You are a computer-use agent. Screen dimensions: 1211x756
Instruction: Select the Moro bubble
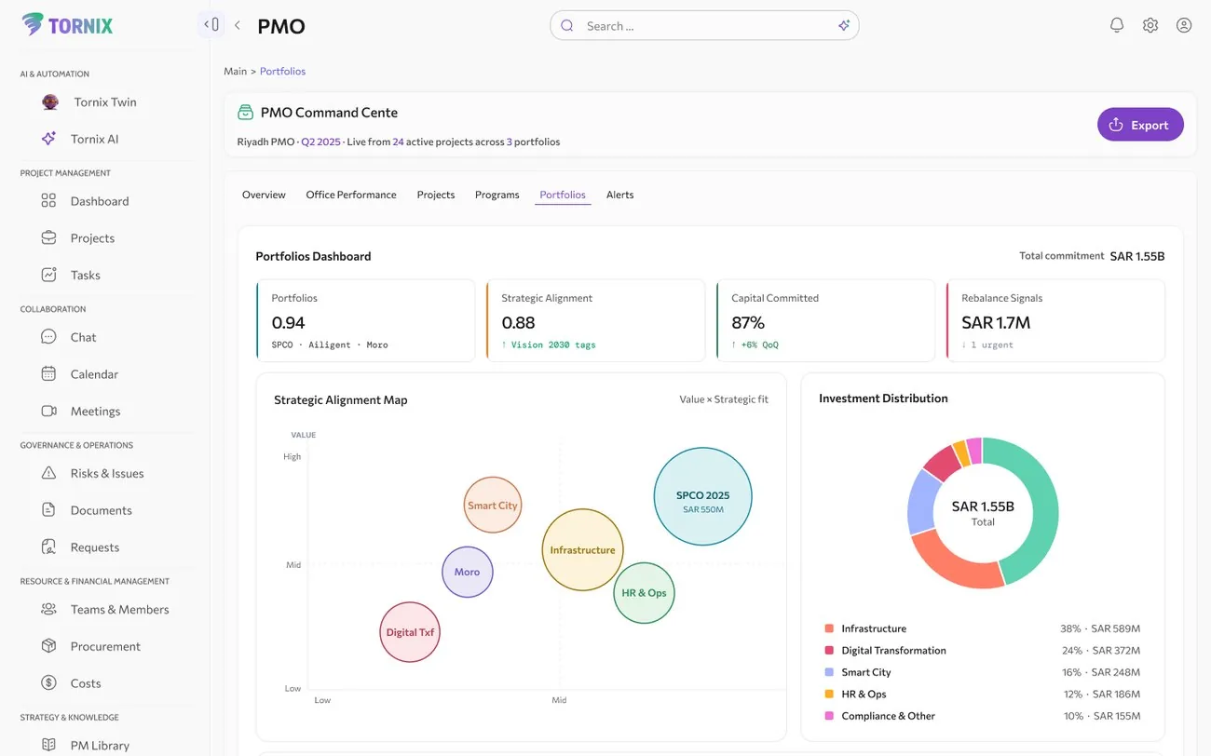(468, 572)
